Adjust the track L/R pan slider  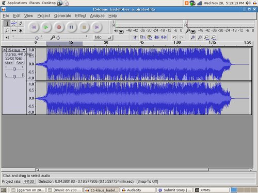coord(14,76)
